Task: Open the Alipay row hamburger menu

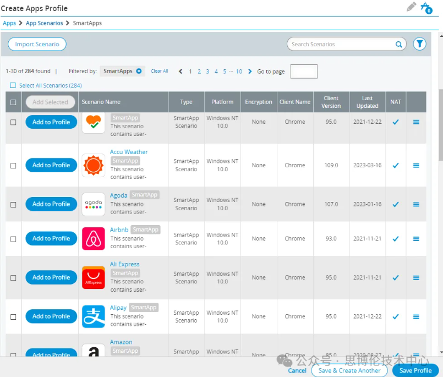Action: pyautogui.click(x=415, y=317)
